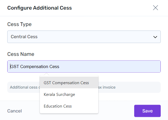Expand the Cess Type chevron arrow
This screenshot has width=168, height=120.
coord(155,37)
